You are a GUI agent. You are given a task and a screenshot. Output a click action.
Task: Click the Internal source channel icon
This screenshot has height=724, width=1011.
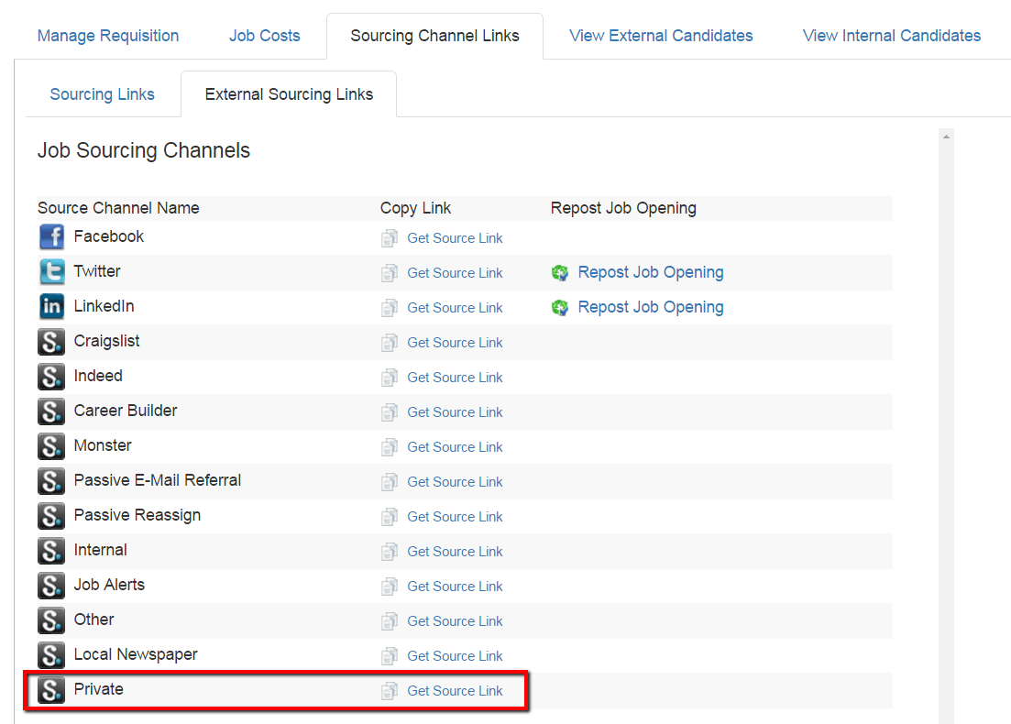tap(51, 551)
